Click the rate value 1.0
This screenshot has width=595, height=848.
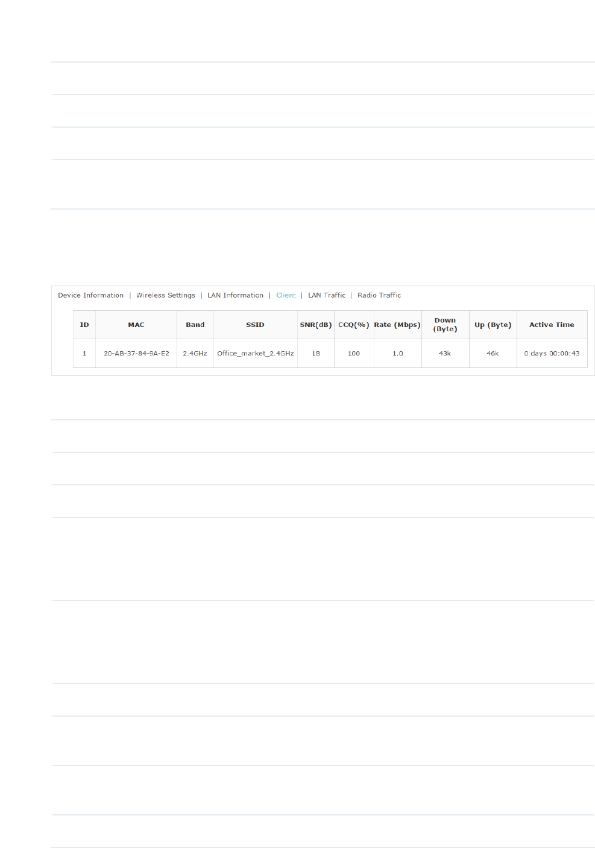(398, 354)
